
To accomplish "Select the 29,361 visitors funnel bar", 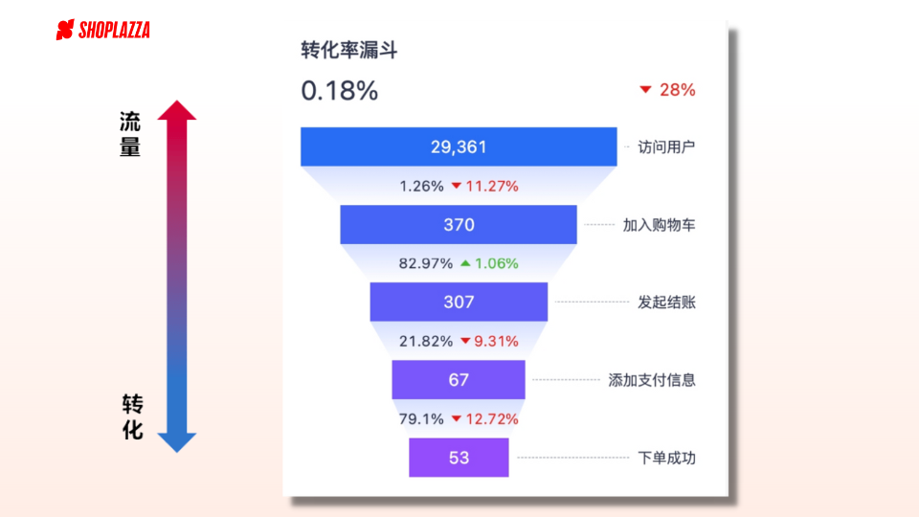I will click(459, 146).
